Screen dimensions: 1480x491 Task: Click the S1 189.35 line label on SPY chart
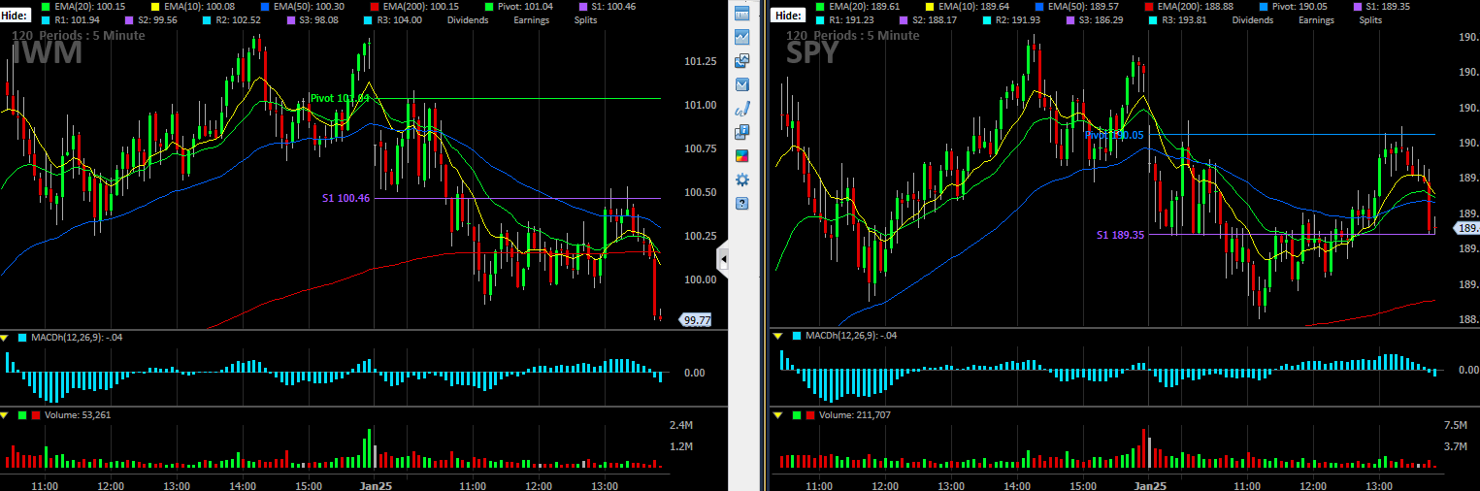click(1121, 235)
